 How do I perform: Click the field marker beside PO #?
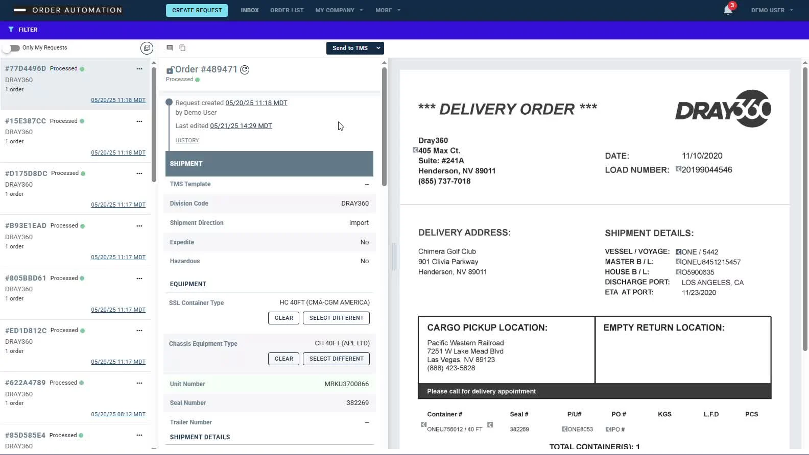[608, 429]
